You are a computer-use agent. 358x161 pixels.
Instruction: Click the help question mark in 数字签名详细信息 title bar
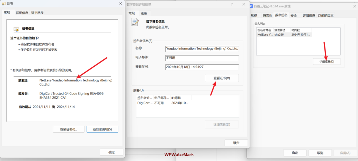pos(232,4)
